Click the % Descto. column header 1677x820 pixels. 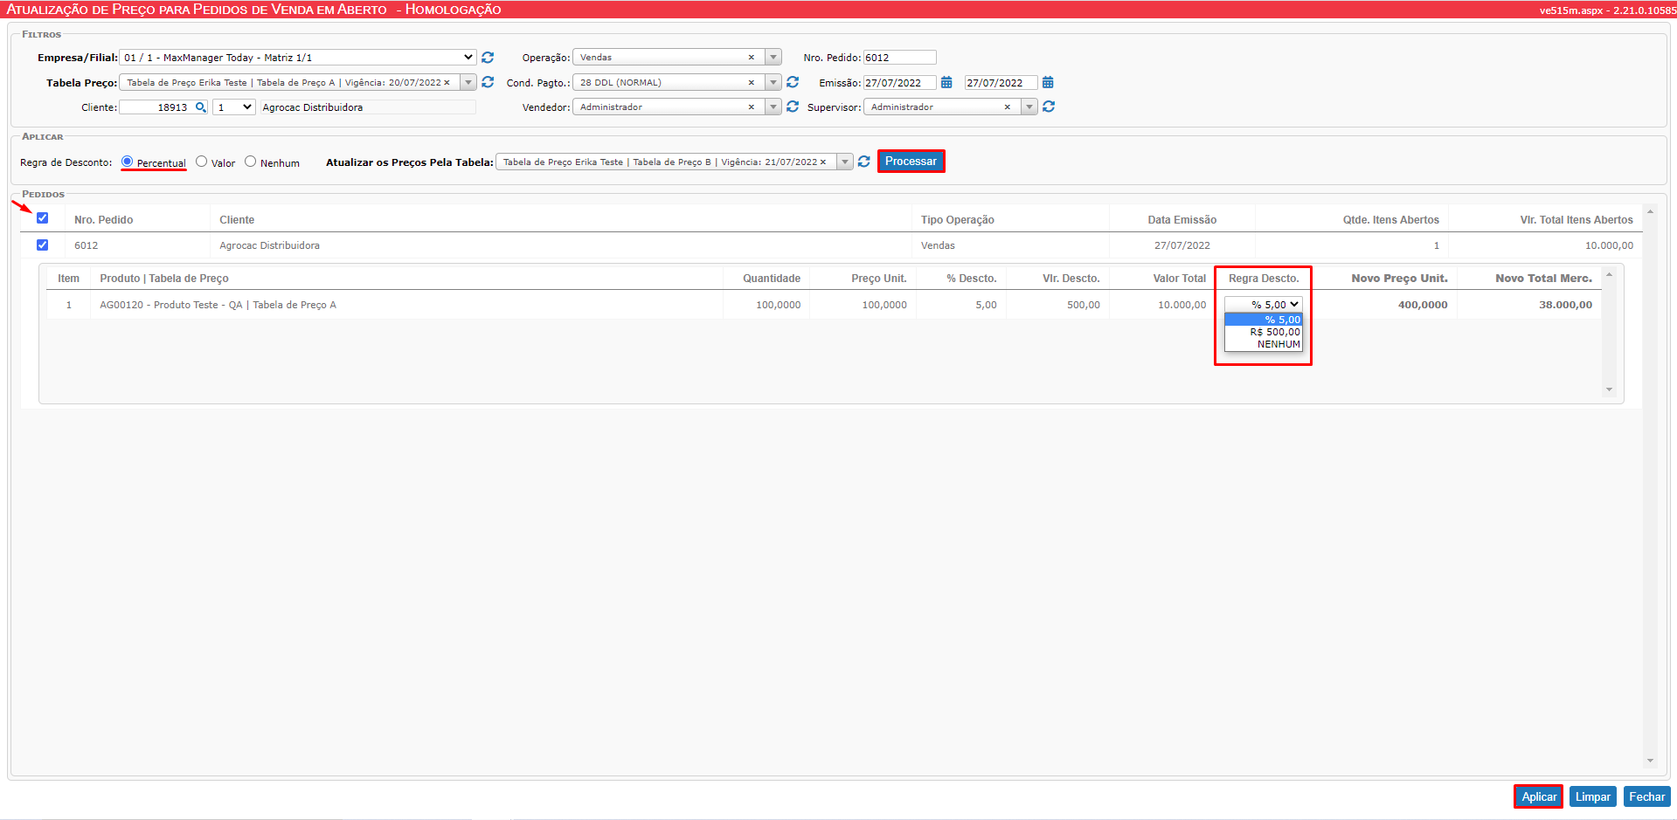[971, 279]
